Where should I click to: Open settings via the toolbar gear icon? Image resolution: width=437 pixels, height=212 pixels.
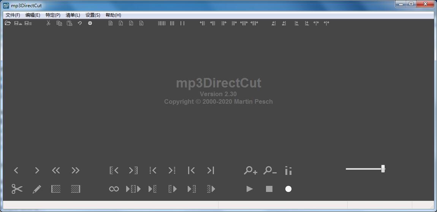pyautogui.click(x=90, y=23)
